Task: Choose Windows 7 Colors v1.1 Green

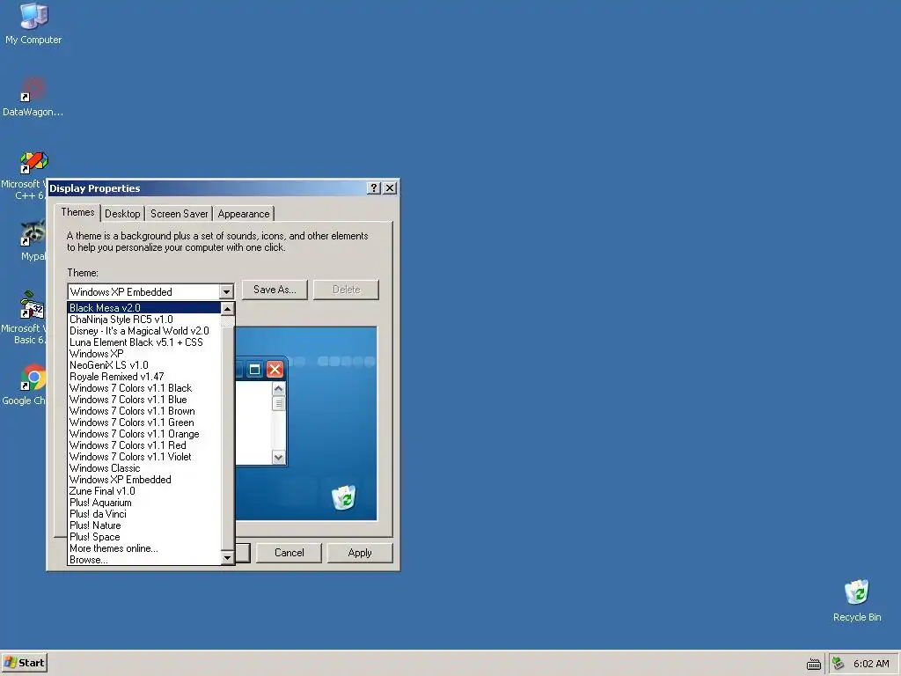Action: pyautogui.click(x=143, y=422)
